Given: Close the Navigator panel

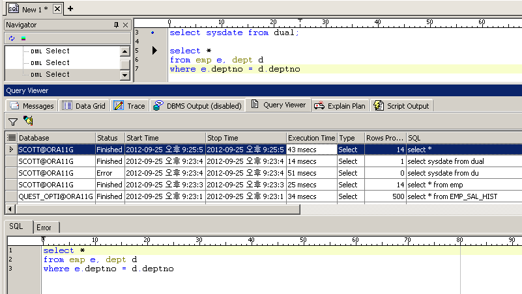Looking at the screenshot, I should 126,25.
